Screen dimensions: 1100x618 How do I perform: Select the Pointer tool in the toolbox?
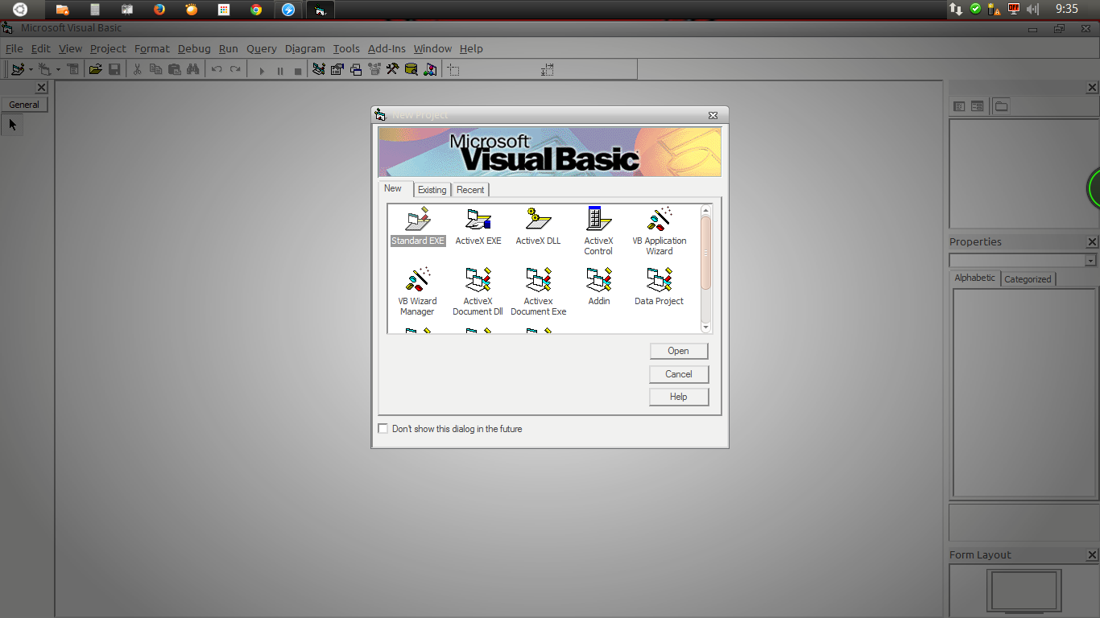tap(12, 125)
